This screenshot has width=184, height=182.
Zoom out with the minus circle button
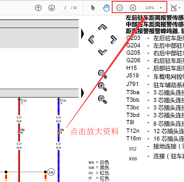coord(119,8)
